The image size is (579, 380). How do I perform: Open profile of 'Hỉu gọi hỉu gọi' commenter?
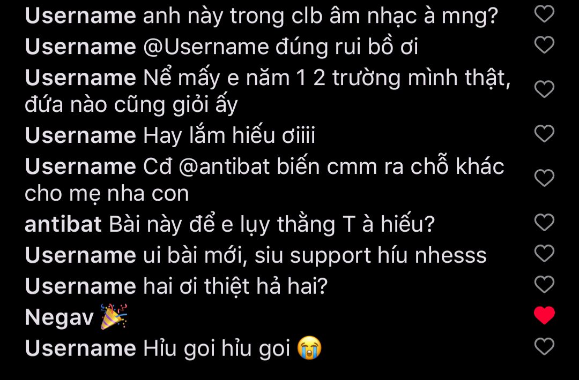click(x=80, y=348)
